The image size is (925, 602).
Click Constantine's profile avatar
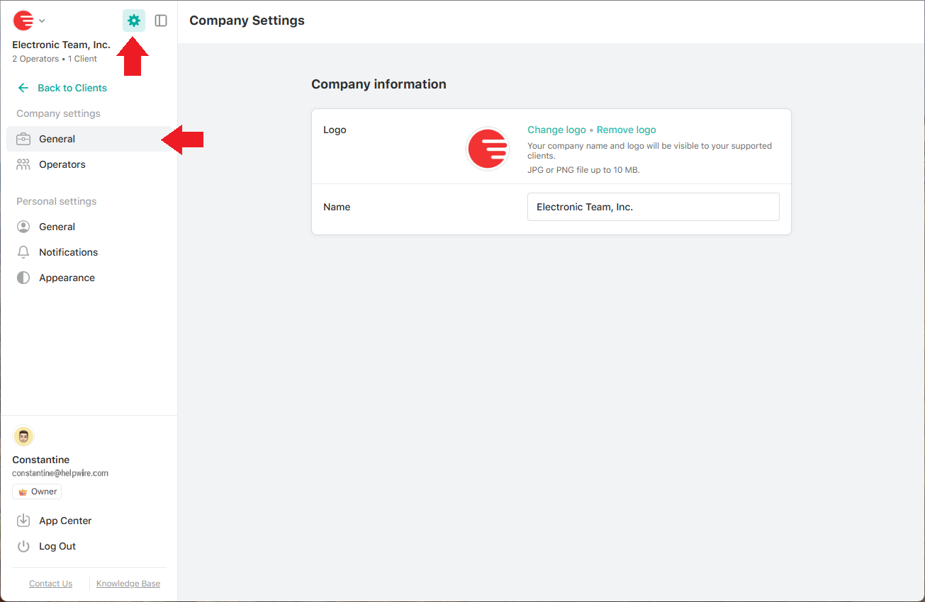[x=23, y=436]
